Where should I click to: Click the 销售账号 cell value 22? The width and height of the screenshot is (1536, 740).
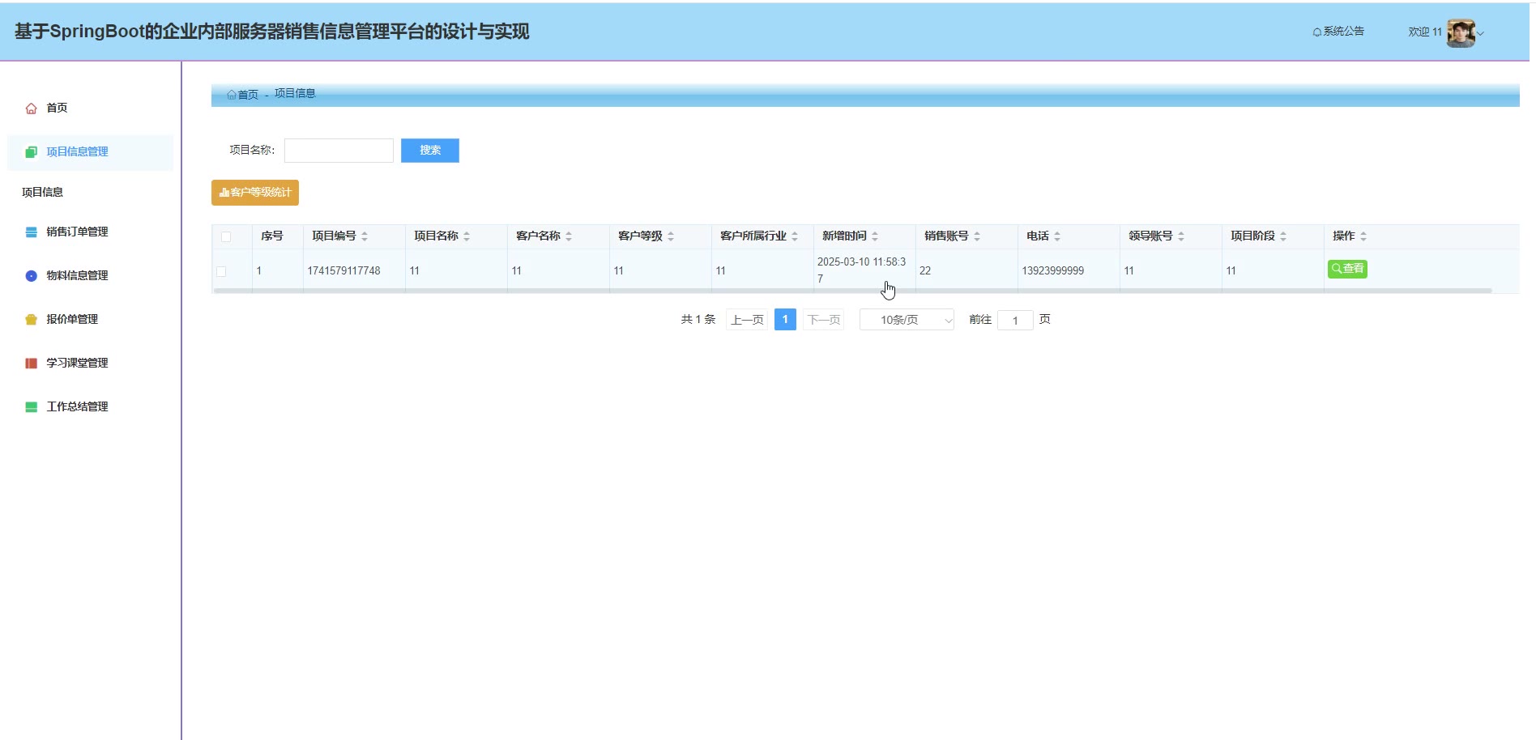coord(925,271)
